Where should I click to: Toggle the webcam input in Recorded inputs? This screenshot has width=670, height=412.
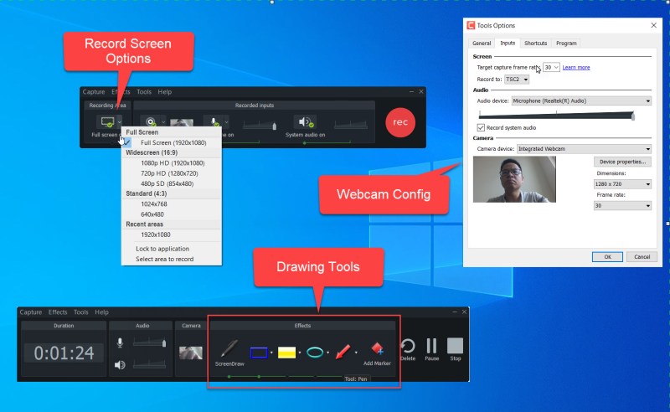pos(152,122)
